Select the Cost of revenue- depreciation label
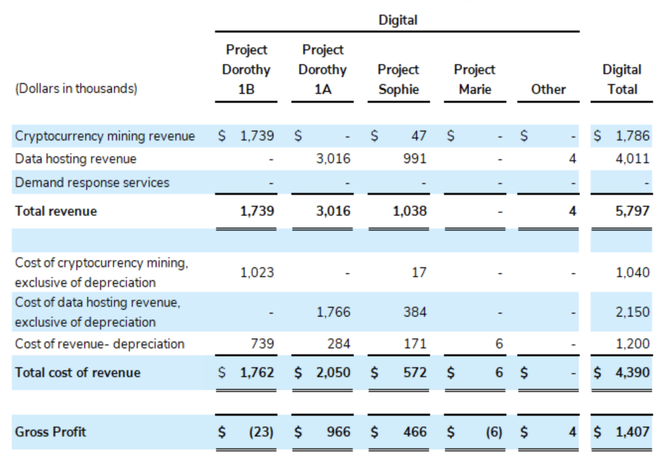This screenshot has width=661, height=457. pos(99,344)
